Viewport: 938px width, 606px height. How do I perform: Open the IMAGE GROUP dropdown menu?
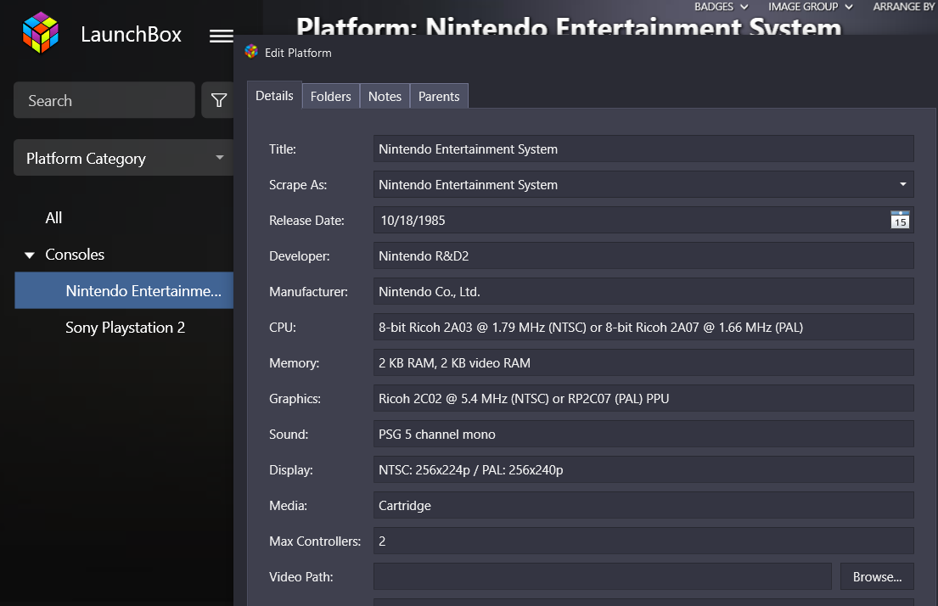click(811, 7)
